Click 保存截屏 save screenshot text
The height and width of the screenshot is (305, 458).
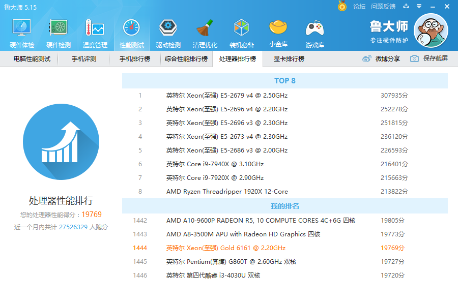pos(436,58)
